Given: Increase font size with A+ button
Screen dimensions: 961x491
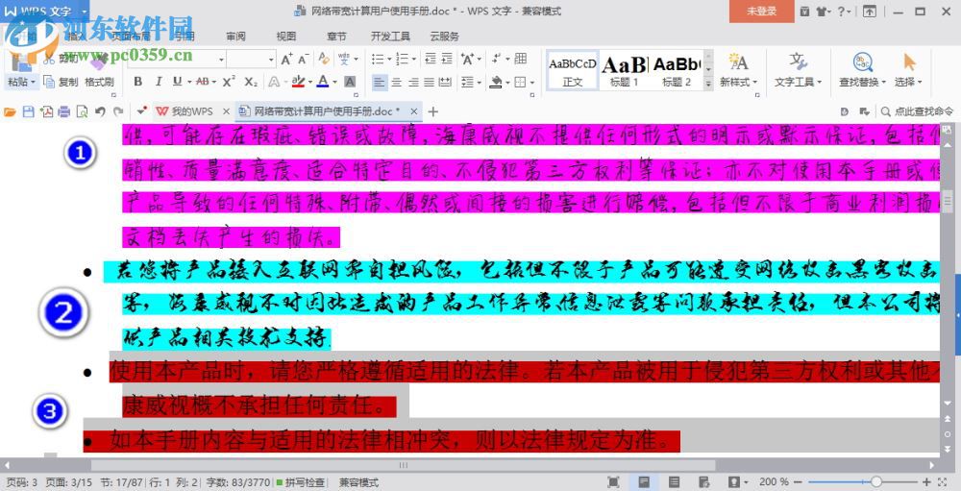Looking at the screenshot, I should [286, 59].
